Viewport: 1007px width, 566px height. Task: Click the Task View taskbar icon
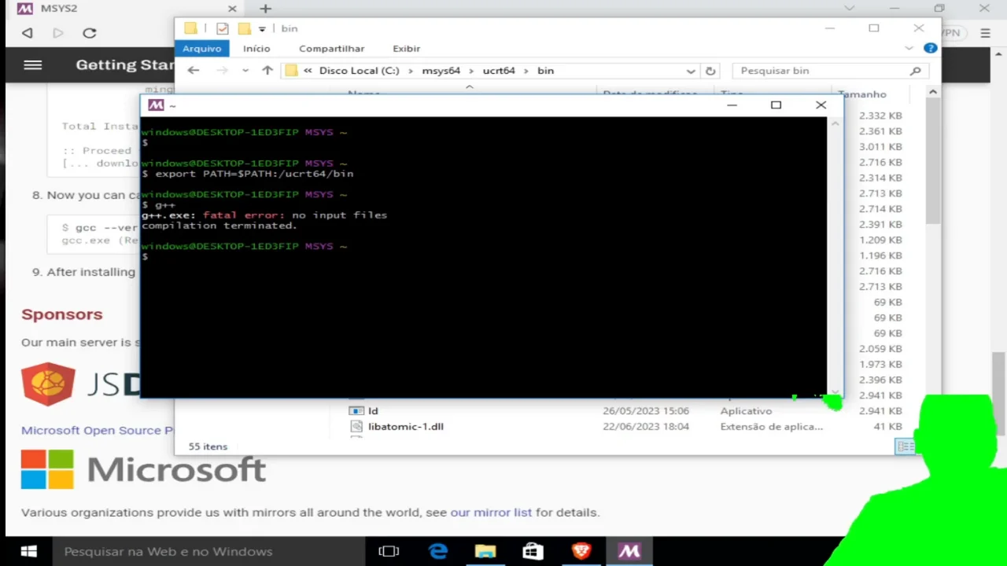389,551
